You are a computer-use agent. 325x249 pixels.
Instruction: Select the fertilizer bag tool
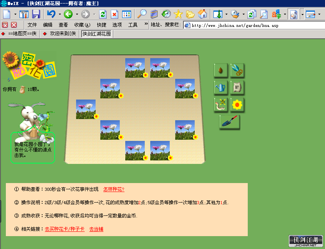click(x=237, y=87)
